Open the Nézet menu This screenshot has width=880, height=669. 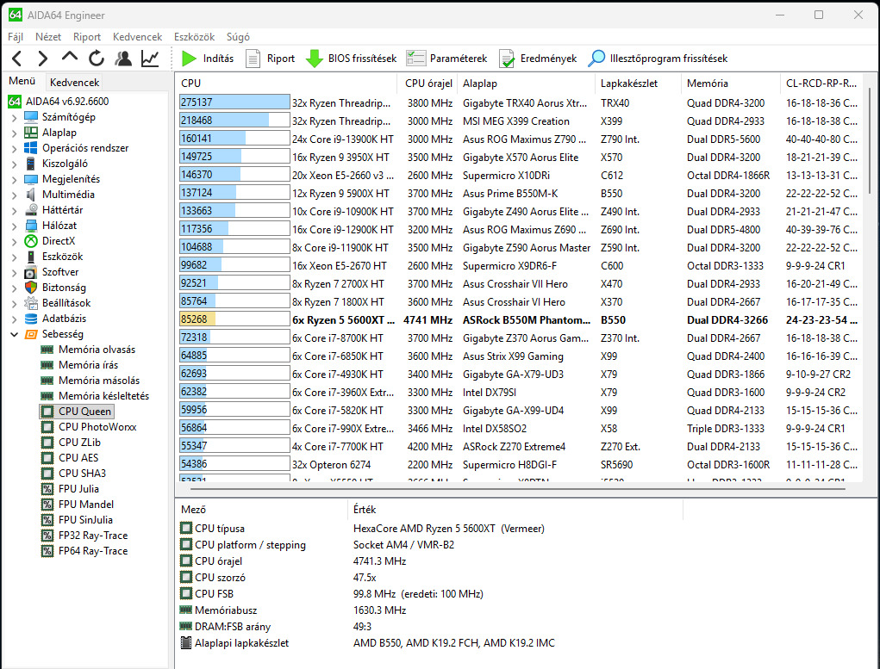click(x=48, y=37)
